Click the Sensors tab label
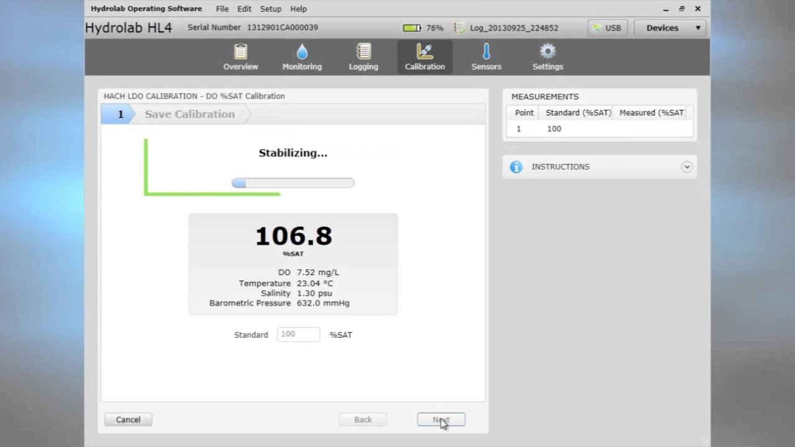 coord(486,66)
